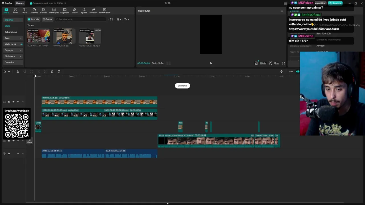
Task: Switch to the Áudio tab
Action: (x=15, y=11)
